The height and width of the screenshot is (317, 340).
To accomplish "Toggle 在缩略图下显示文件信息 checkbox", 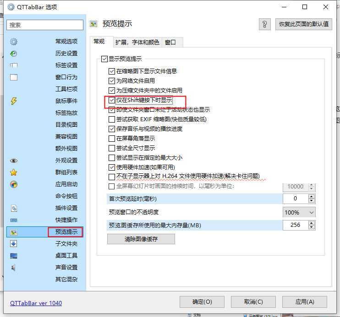I will click(111, 71).
